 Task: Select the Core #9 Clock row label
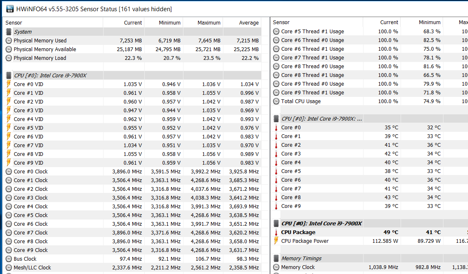pyautogui.click(x=30, y=250)
